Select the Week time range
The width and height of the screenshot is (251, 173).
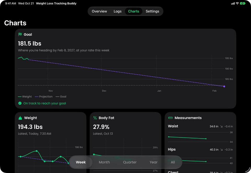(x=81, y=162)
